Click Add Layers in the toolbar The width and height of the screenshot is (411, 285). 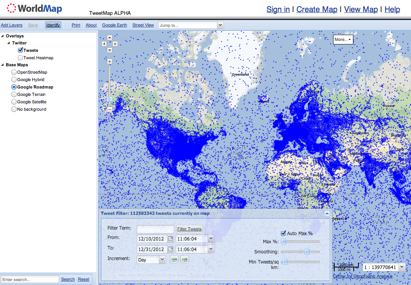pos(12,25)
